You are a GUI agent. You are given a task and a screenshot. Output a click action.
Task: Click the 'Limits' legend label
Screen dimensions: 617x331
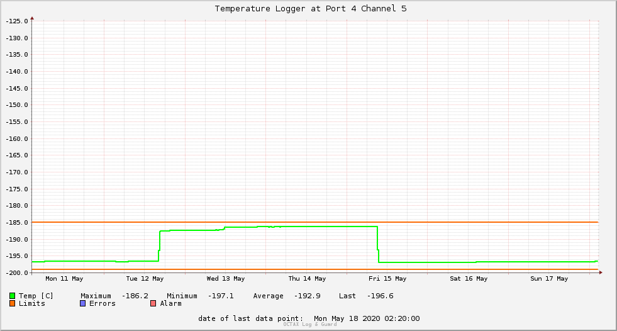[x=32, y=303]
